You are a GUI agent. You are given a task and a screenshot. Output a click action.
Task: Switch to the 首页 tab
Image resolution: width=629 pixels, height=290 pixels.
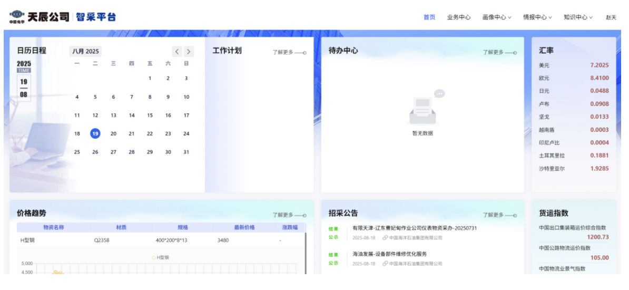(429, 17)
